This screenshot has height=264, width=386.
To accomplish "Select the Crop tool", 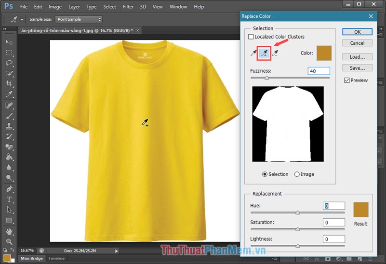I will [x=9, y=83].
